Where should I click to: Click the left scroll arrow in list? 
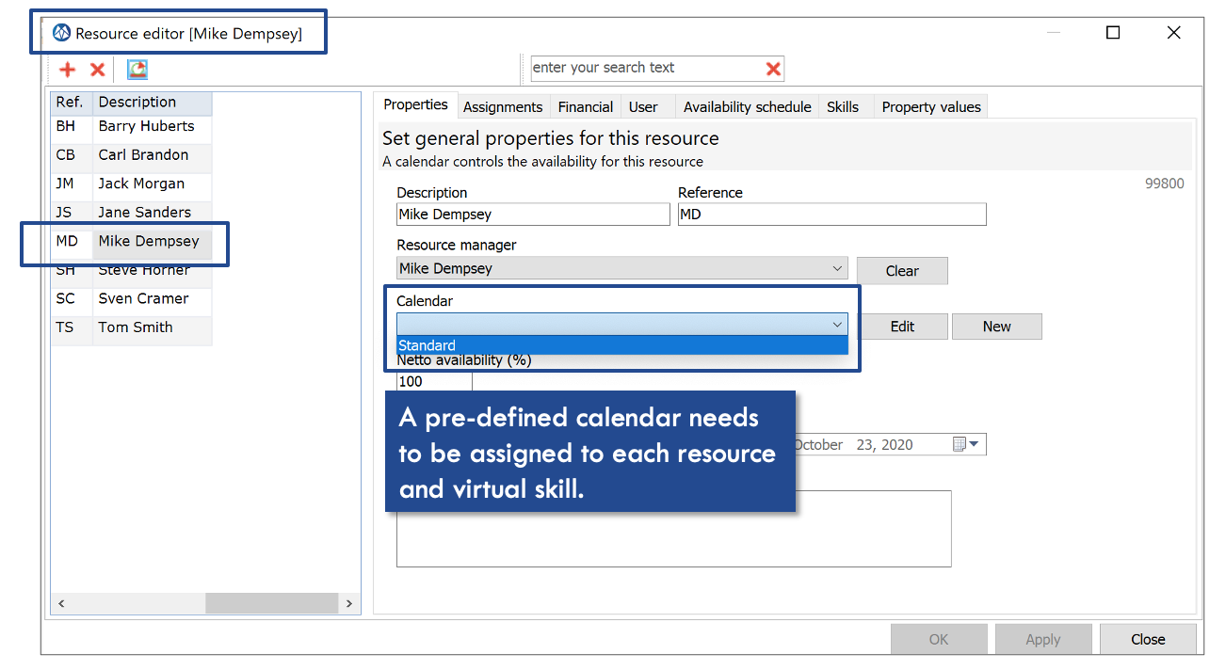tap(63, 603)
